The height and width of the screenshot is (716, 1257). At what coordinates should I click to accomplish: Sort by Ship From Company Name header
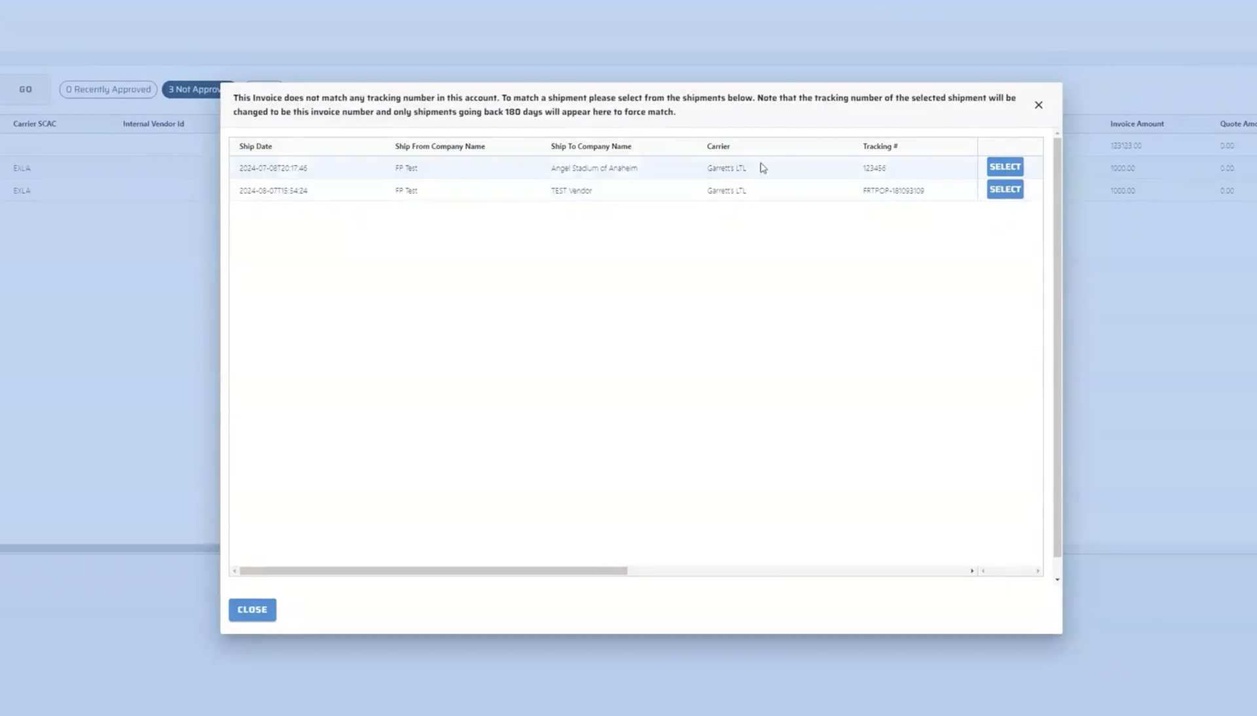(x=439, y=146)
